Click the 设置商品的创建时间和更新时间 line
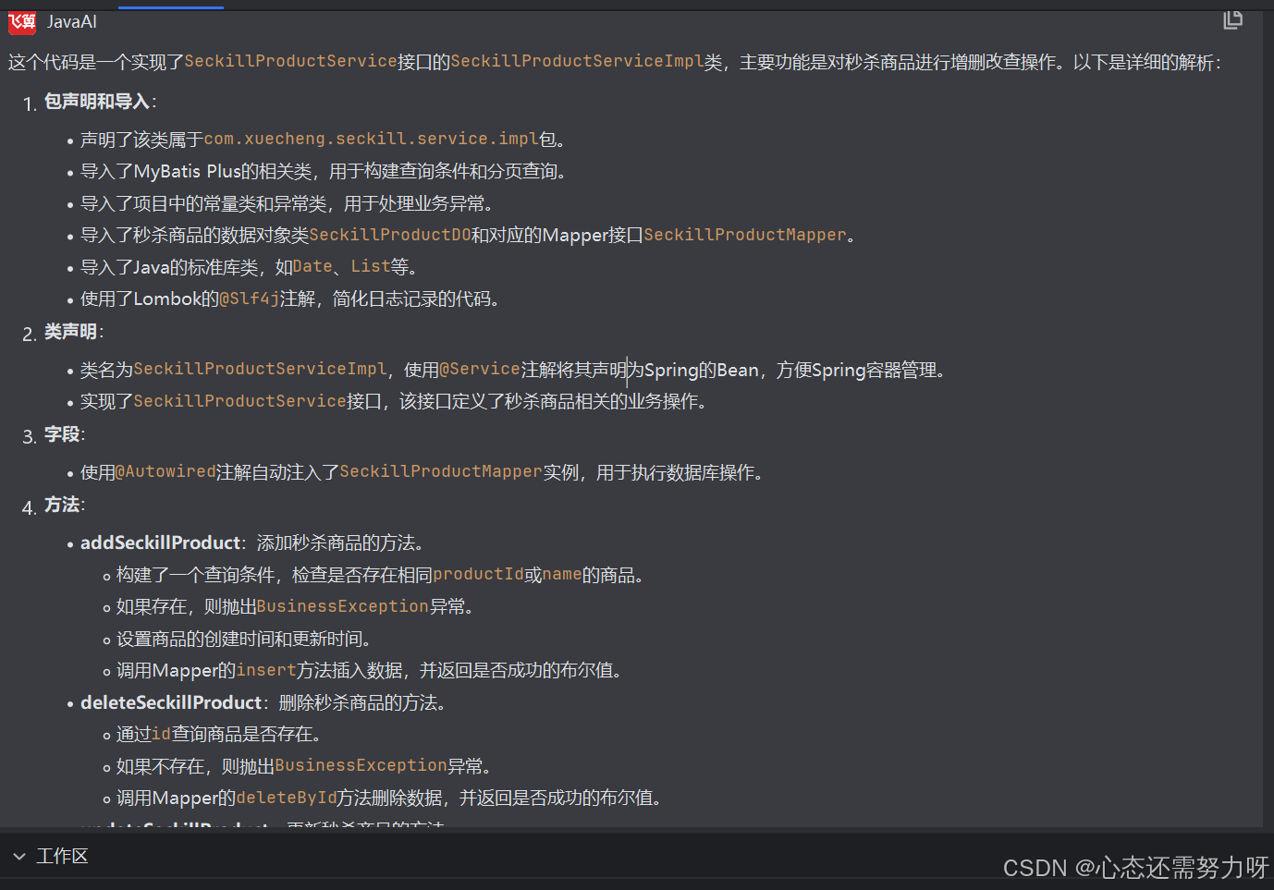This screenshot has width=1274, height=890. click(x=243, y=639)
